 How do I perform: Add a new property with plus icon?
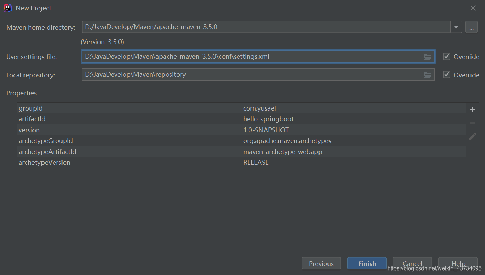point(473,110)
